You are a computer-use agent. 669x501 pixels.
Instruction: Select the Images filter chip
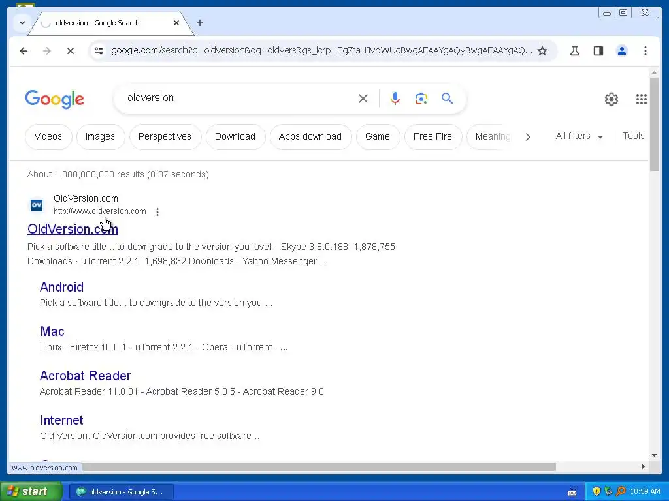coord(100,137)
